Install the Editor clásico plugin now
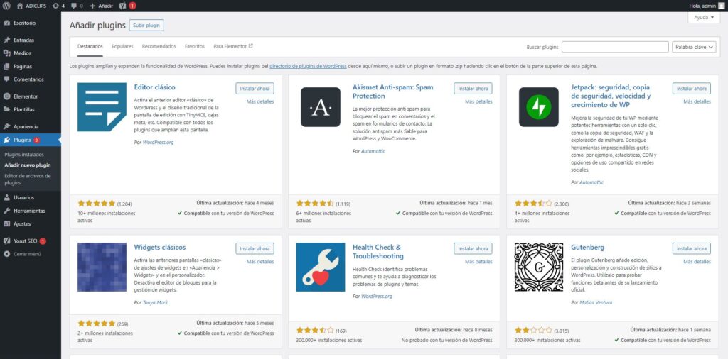This screenshot has width=728, height=359. point(255,89)
